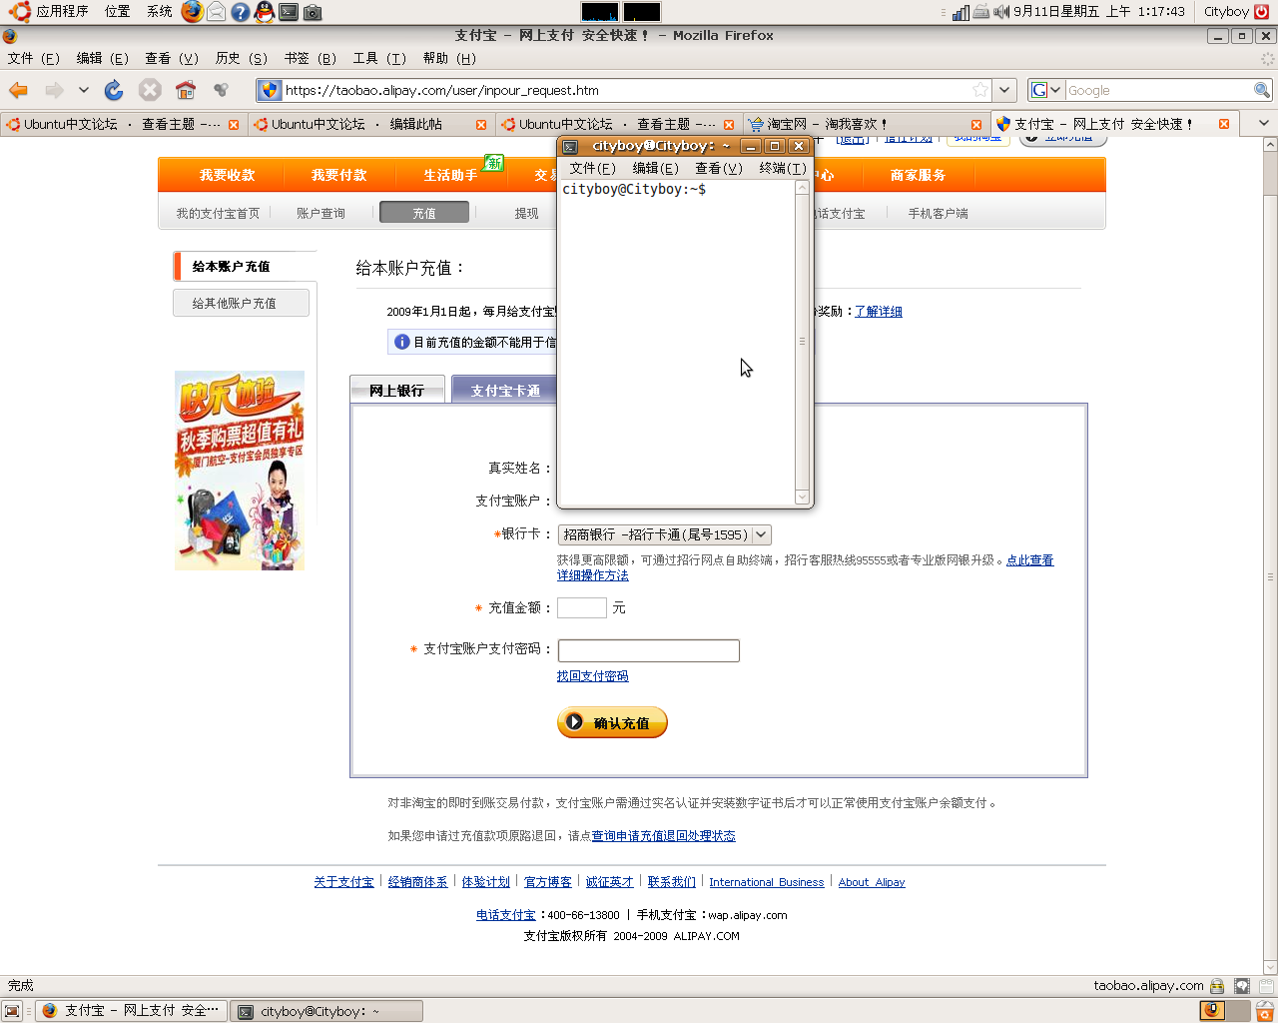Open Firefox 工具 (T) tools menu

tap(379, 58)
